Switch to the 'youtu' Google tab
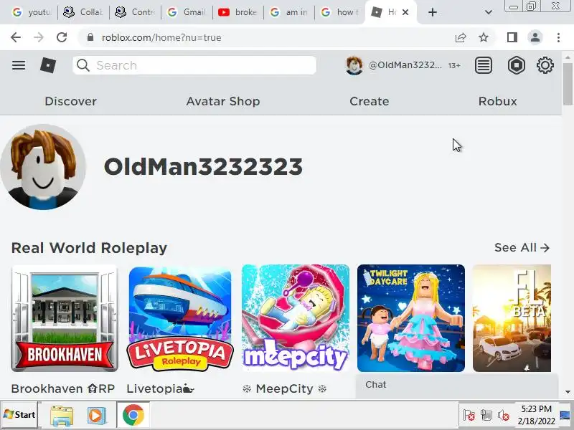 click(x=32, y=12)
